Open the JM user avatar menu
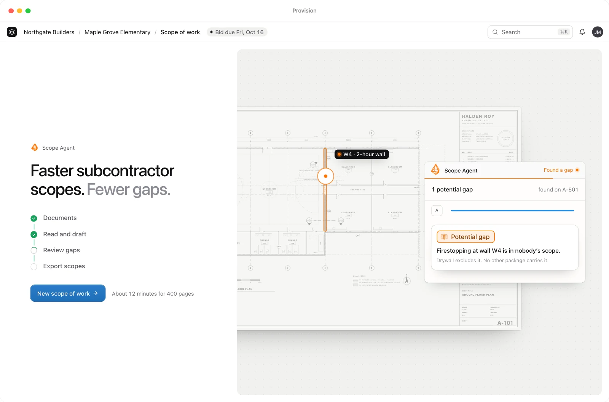This screenshot has width=609, height=402. coord(598,32)
